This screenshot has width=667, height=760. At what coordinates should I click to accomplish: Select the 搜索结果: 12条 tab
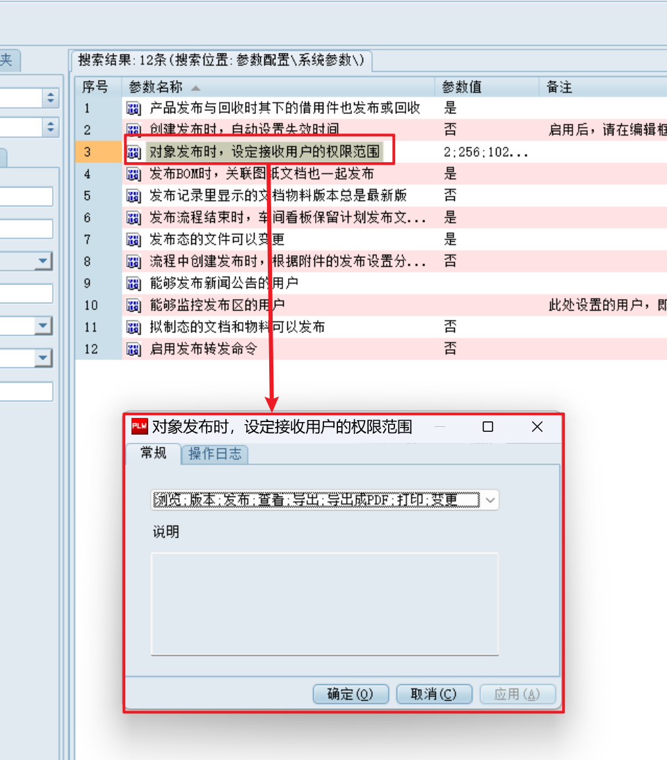[x=221, y=60]
